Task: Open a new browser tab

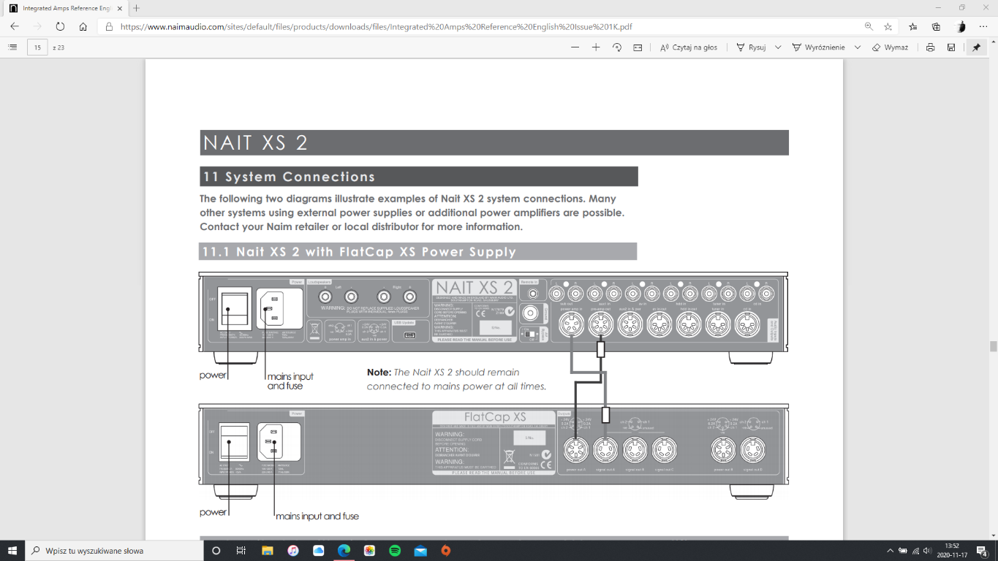Action: [137, 8]
